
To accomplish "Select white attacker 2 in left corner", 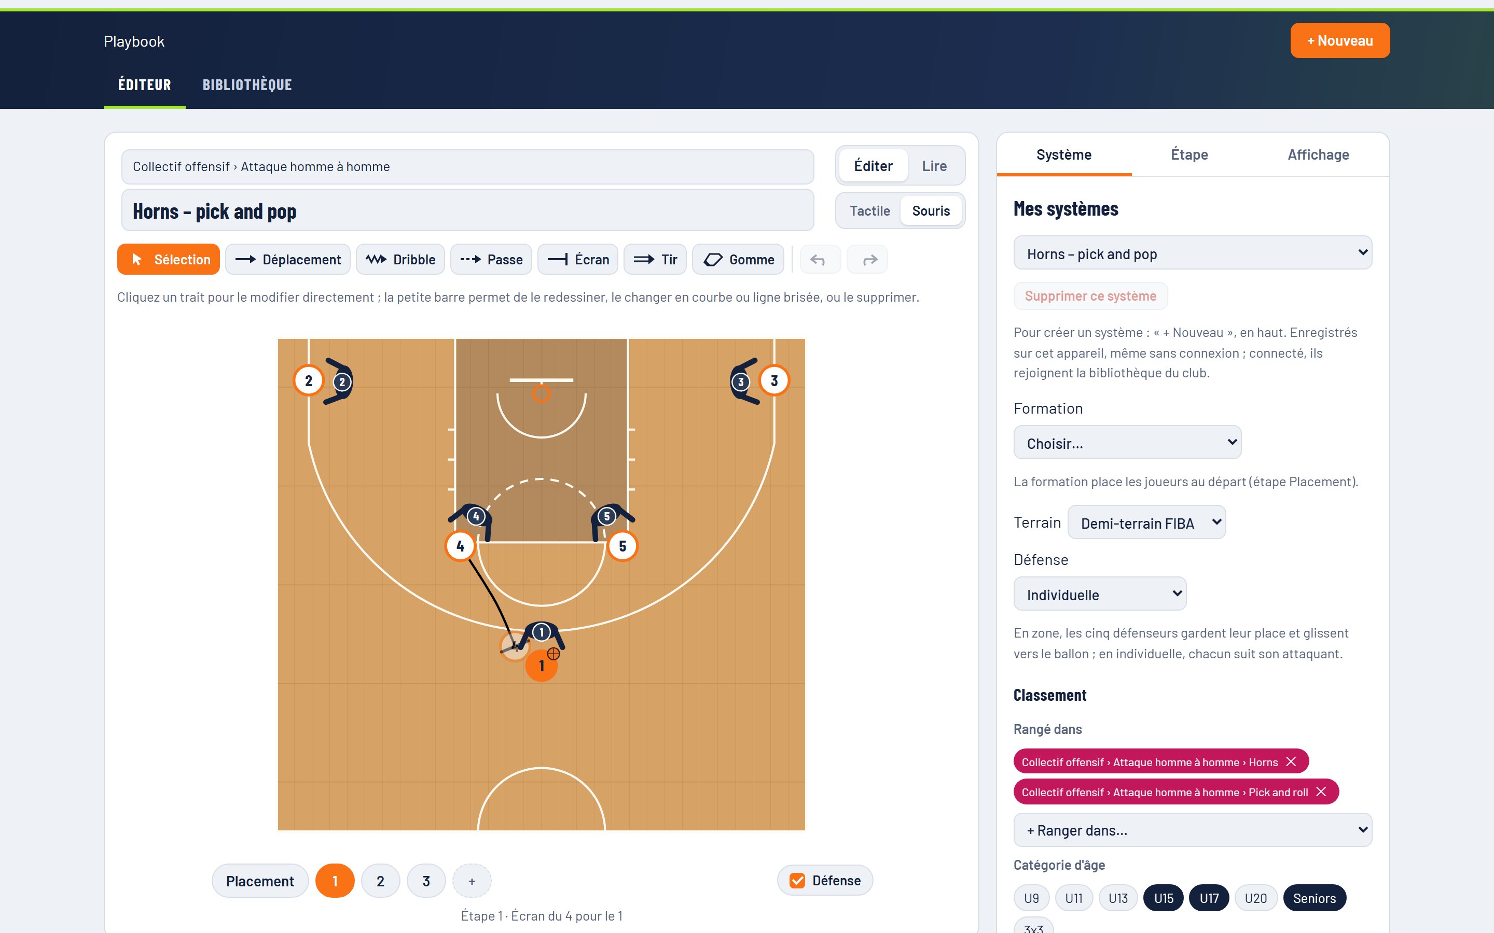I will pyautogui.click(x=309, y=381).
